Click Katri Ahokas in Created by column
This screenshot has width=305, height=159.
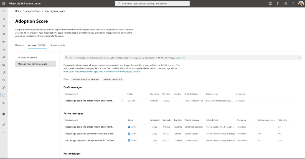pyautogui.click(x=242, y=140)
